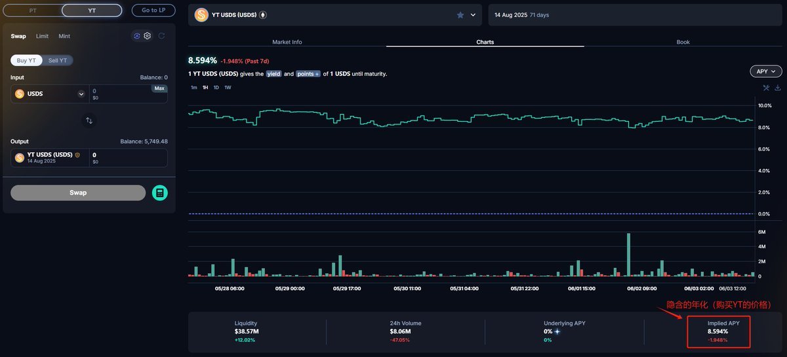Click the input amount field
Viewport: 787px width, 357px height.
coord(121,92)
